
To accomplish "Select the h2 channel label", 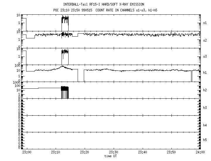I will [205, 90].
